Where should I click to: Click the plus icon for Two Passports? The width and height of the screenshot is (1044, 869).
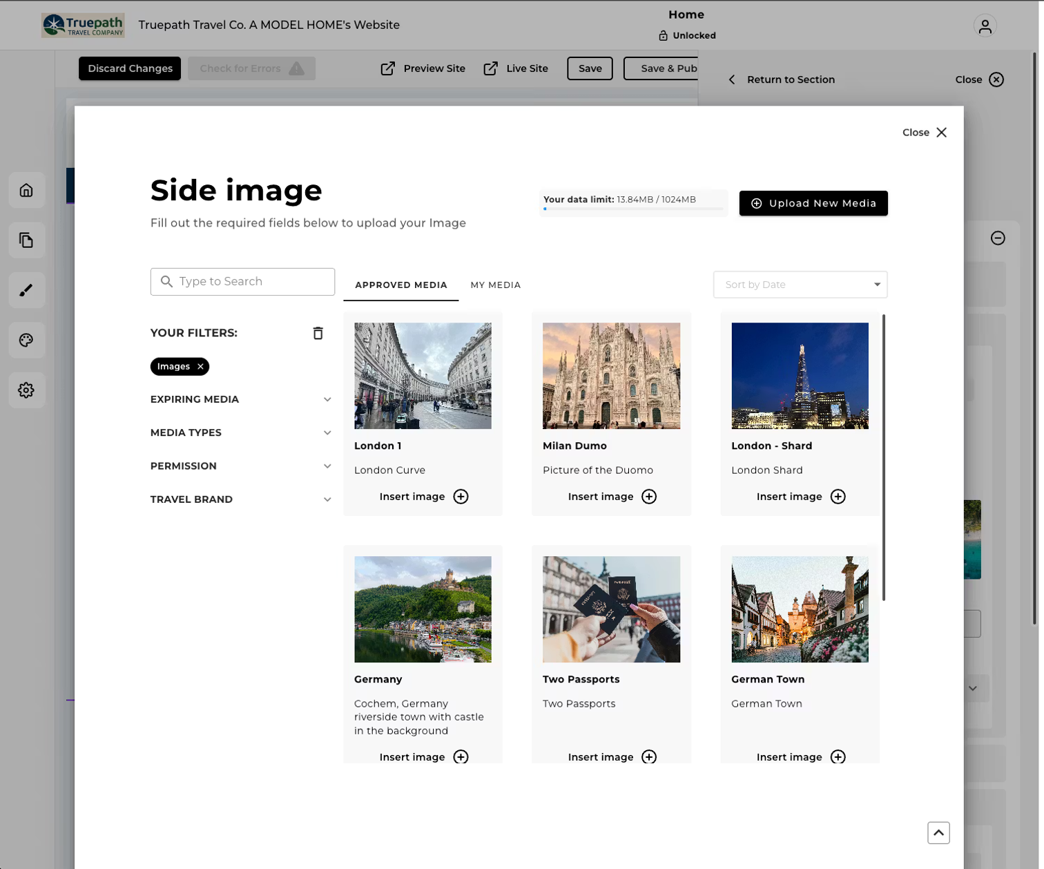[x=649, y=756]
